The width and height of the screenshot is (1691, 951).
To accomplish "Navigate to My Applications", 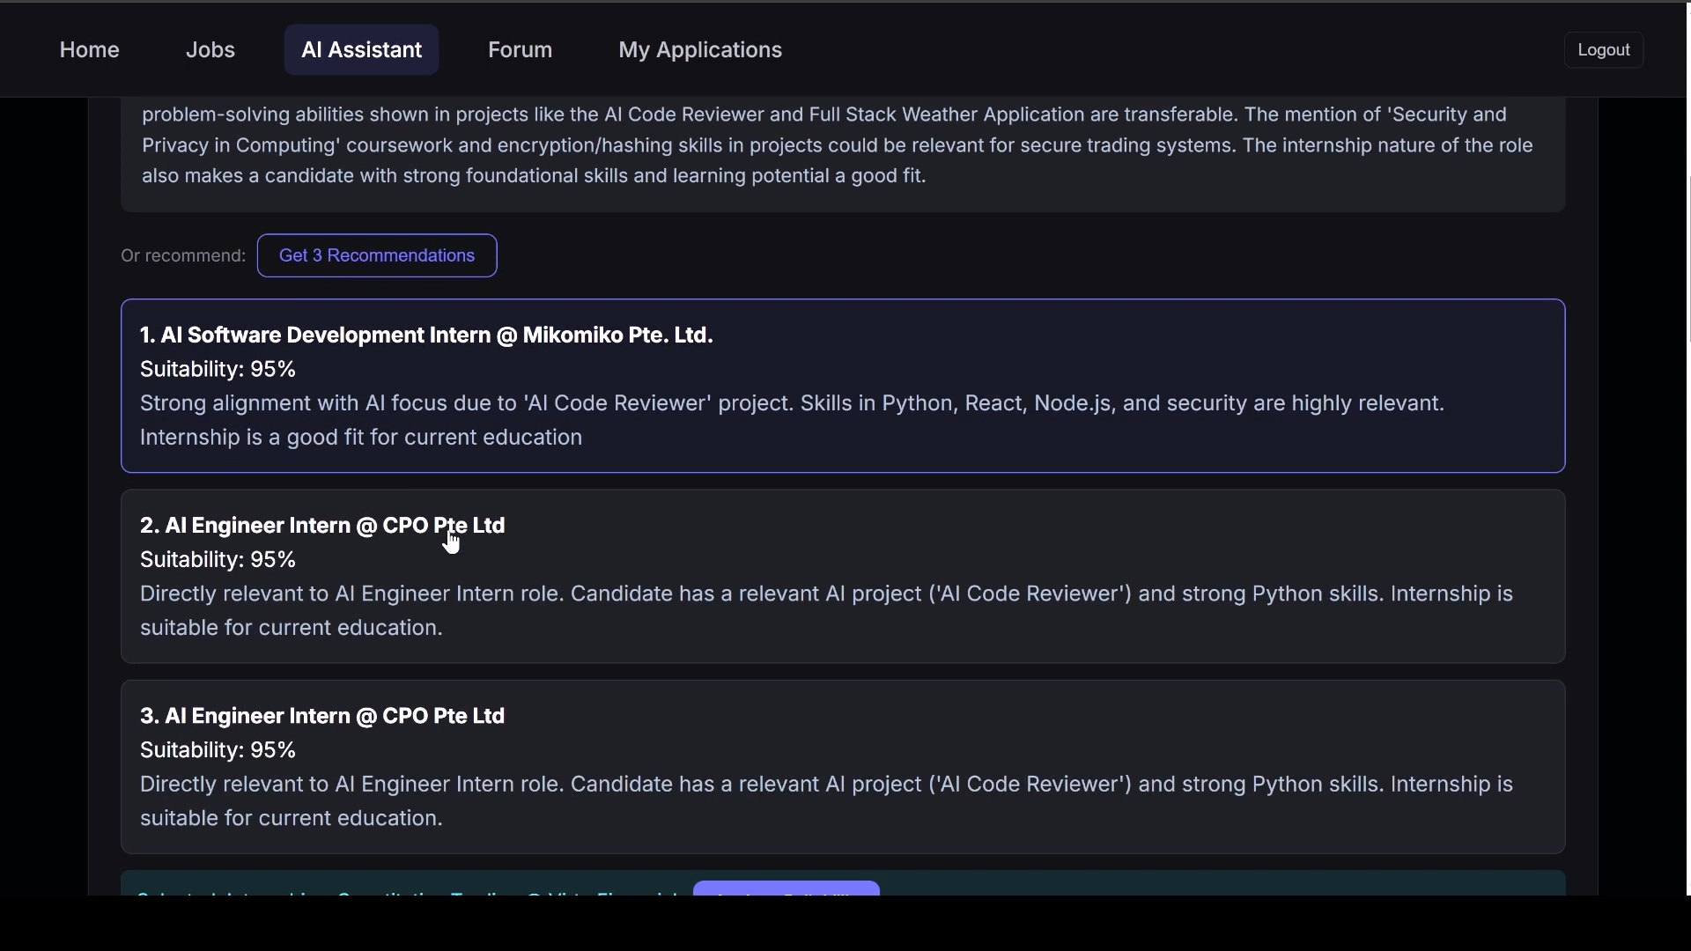I will coord(700,50).
